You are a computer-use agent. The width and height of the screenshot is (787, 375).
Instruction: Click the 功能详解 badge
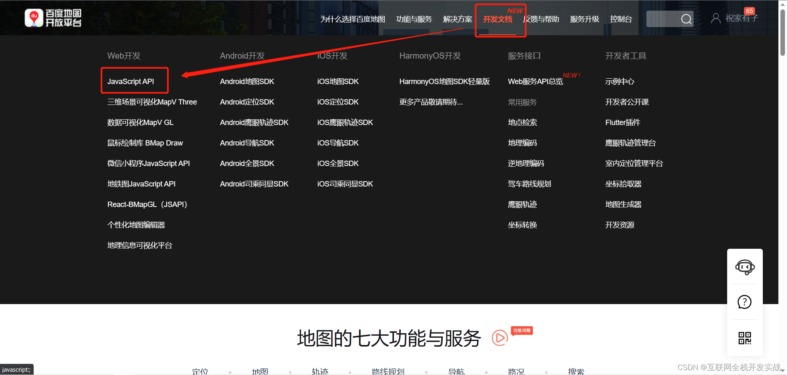522,330
